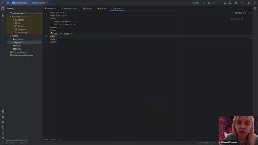Switch to the gotp.py editor tab

(x=102, y=8)
